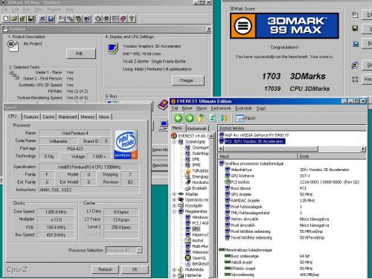Open Run menu in 3DMark 99 Max
This screenshot has height=279, width=372.
pyautogui.click(x=27, y=10)
